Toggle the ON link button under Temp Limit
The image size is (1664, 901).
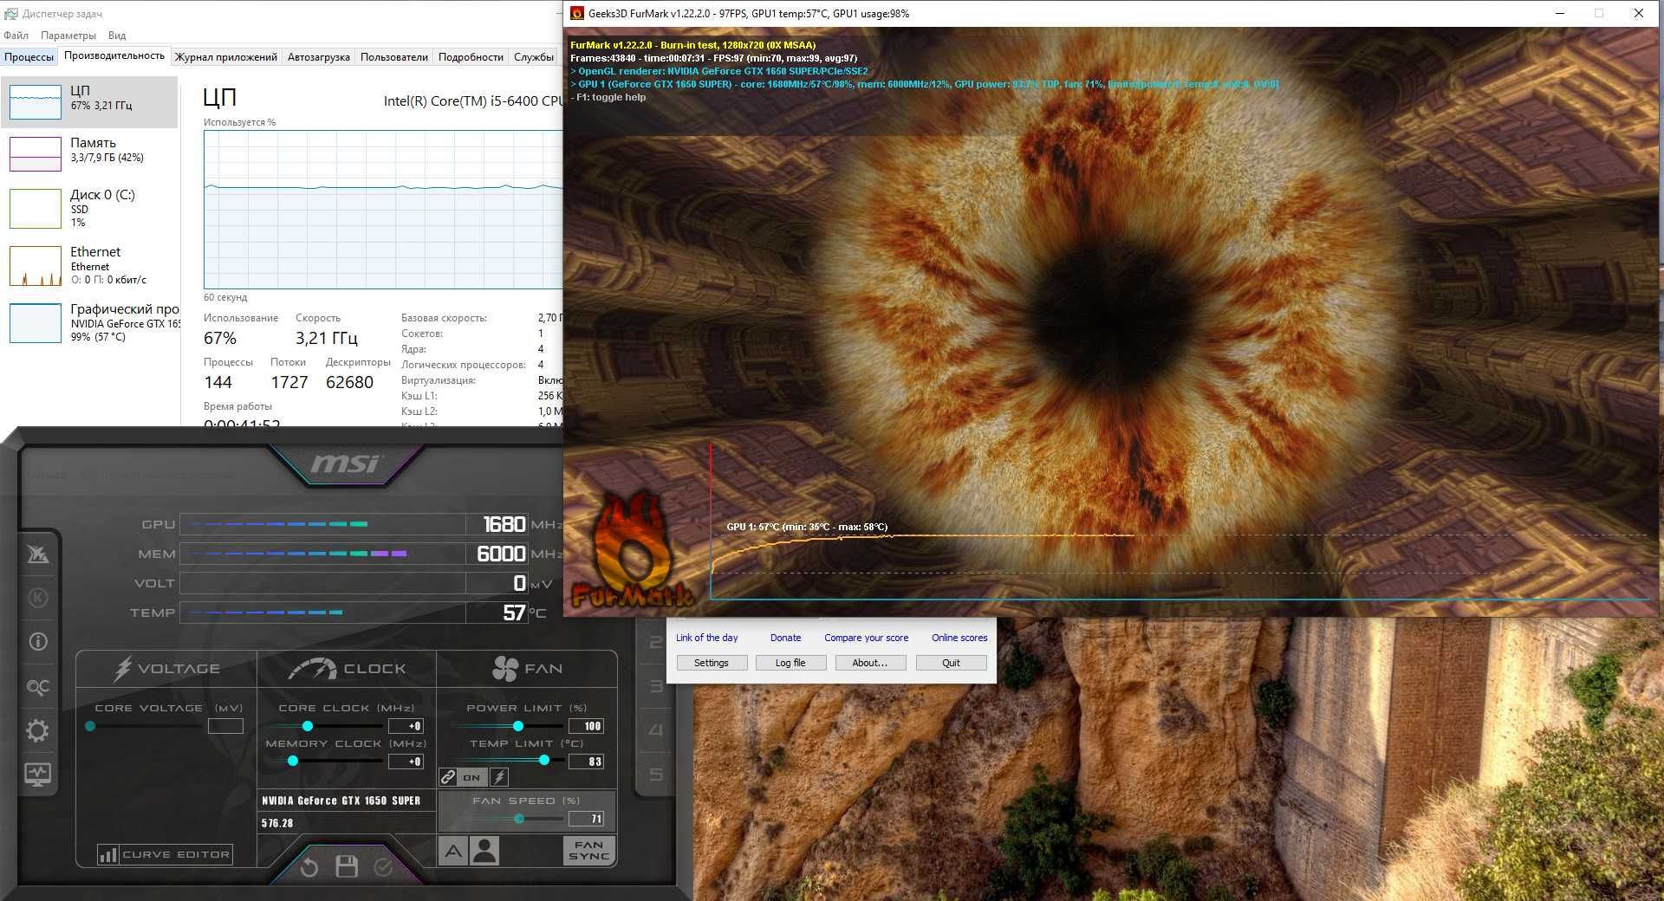click(x=471, y=777)
